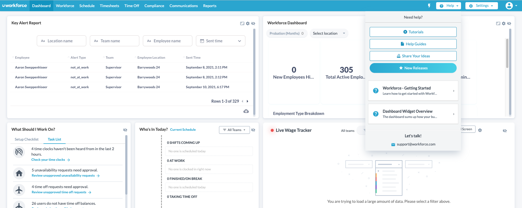The width and height of the screenshot is (522, 208).
Task: Go to next page of alert rows
Action: coord(247,101)
